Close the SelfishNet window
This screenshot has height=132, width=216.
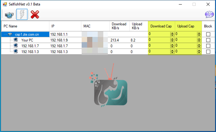(208, 4)
